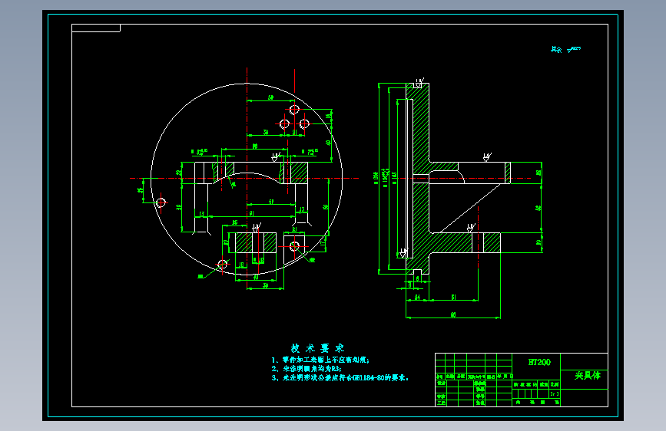666x431 pixels.
Task: Select overall width dimension under section view
Action: point(453,314)
